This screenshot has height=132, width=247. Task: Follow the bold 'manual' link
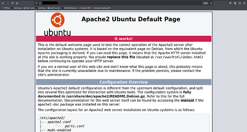coord(187,101)
